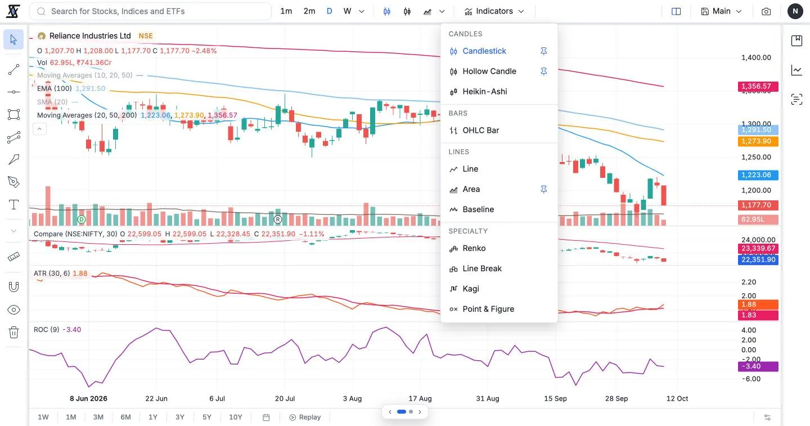Switch to the 1m timeframe
This screenshot has width=810, height=426.
coord(286,11)
